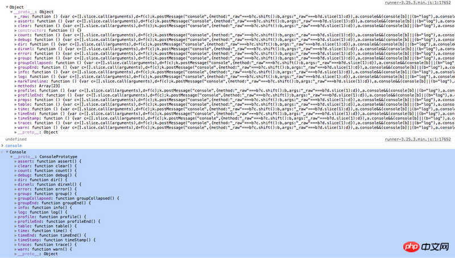Expand the dirxml function in first Object
The height and width of the screenshot is (258, 455).
point(16,49)
